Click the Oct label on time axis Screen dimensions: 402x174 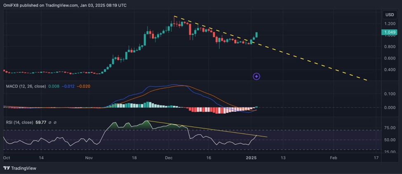tap(7, 158)
